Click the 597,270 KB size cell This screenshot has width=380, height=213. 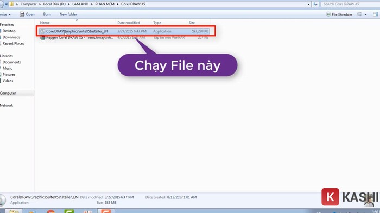tap(200, 31)
